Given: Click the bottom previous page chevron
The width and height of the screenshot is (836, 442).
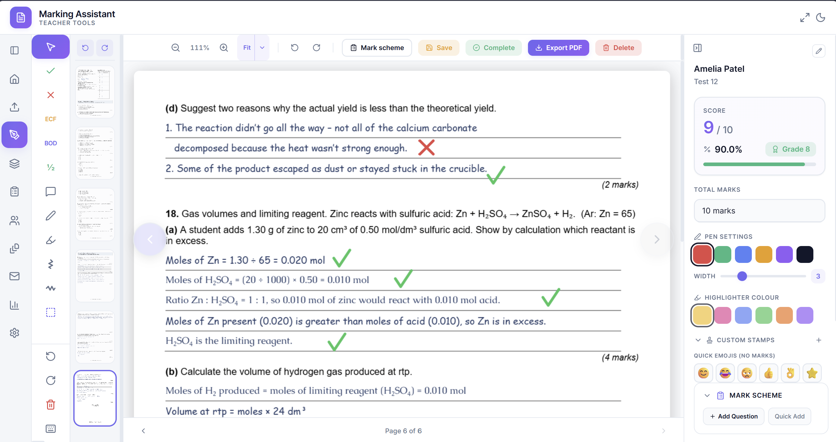Looking at the screenshot, I should 143,431.
